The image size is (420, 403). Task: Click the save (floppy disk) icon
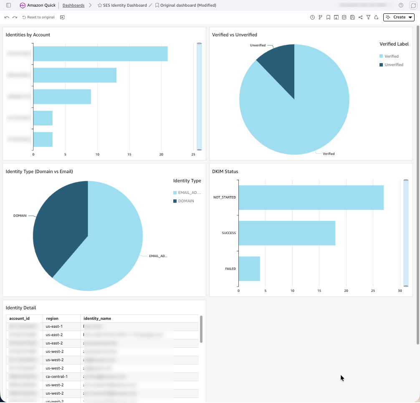(352, 17)
